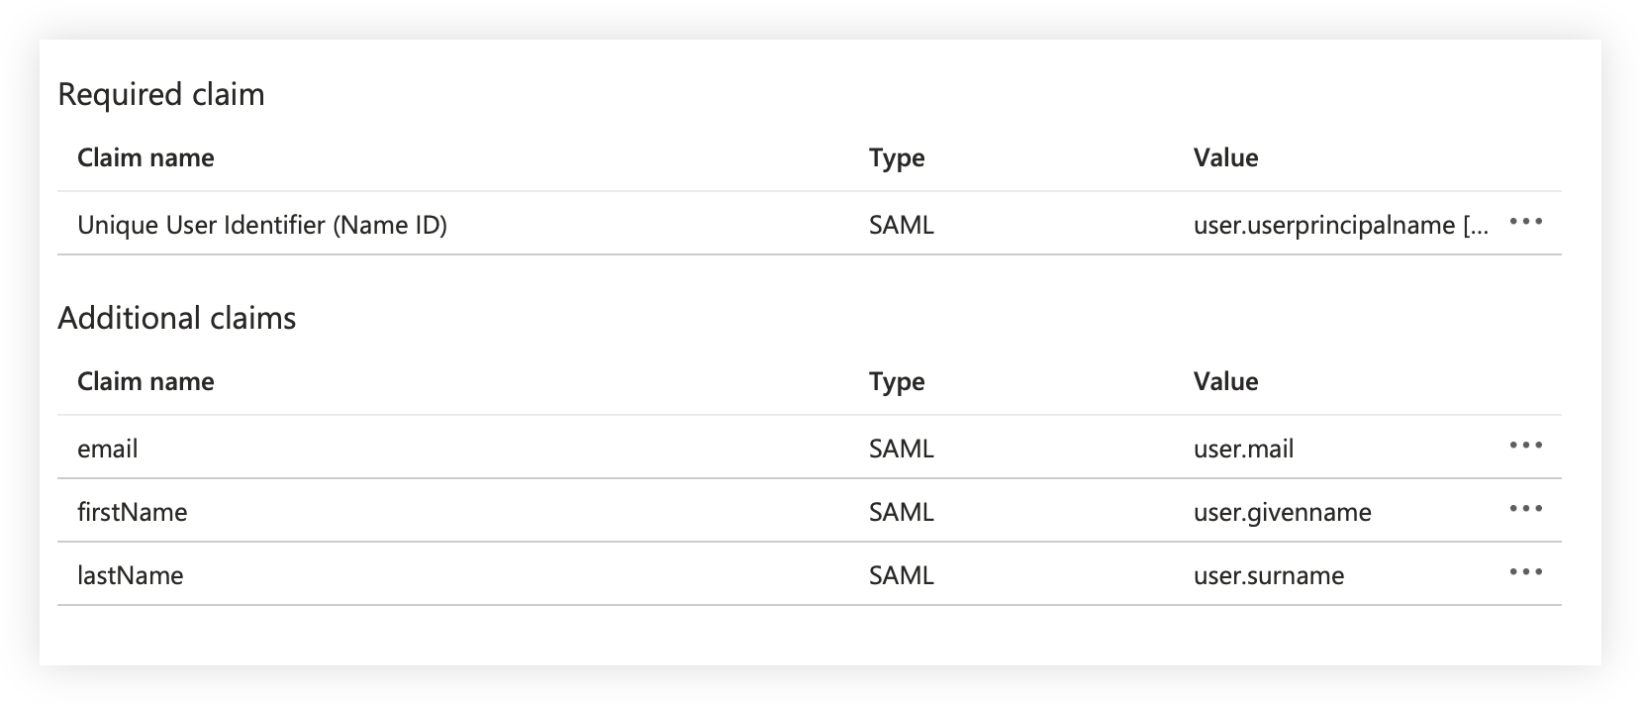1641x705 pixels.
Task: Click the Type column header under Required claim
Action: point(897,157)
